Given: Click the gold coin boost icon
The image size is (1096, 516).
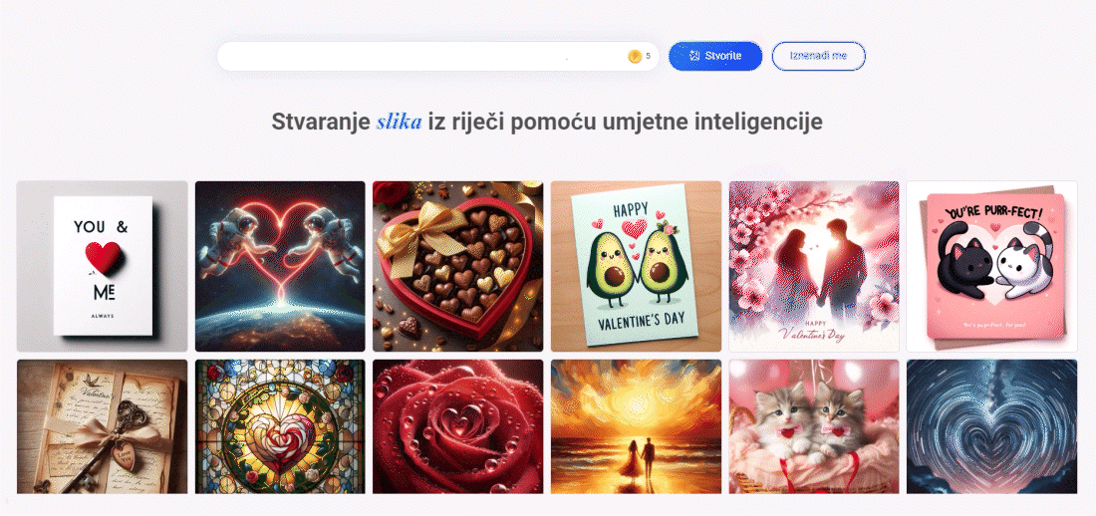Looking at the screenshot, I should click(x=635, y=57).
